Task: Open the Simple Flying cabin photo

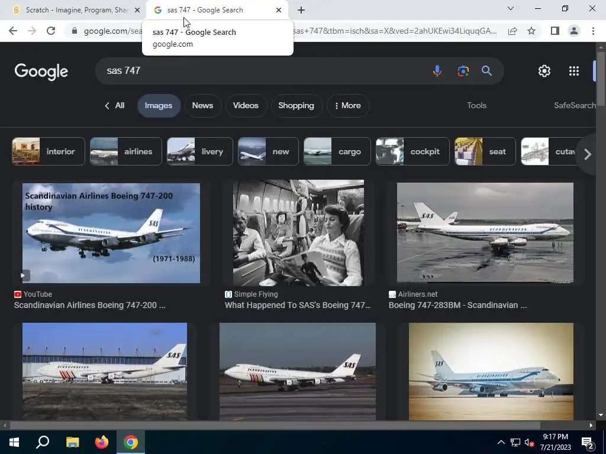Action: point(298,233)
